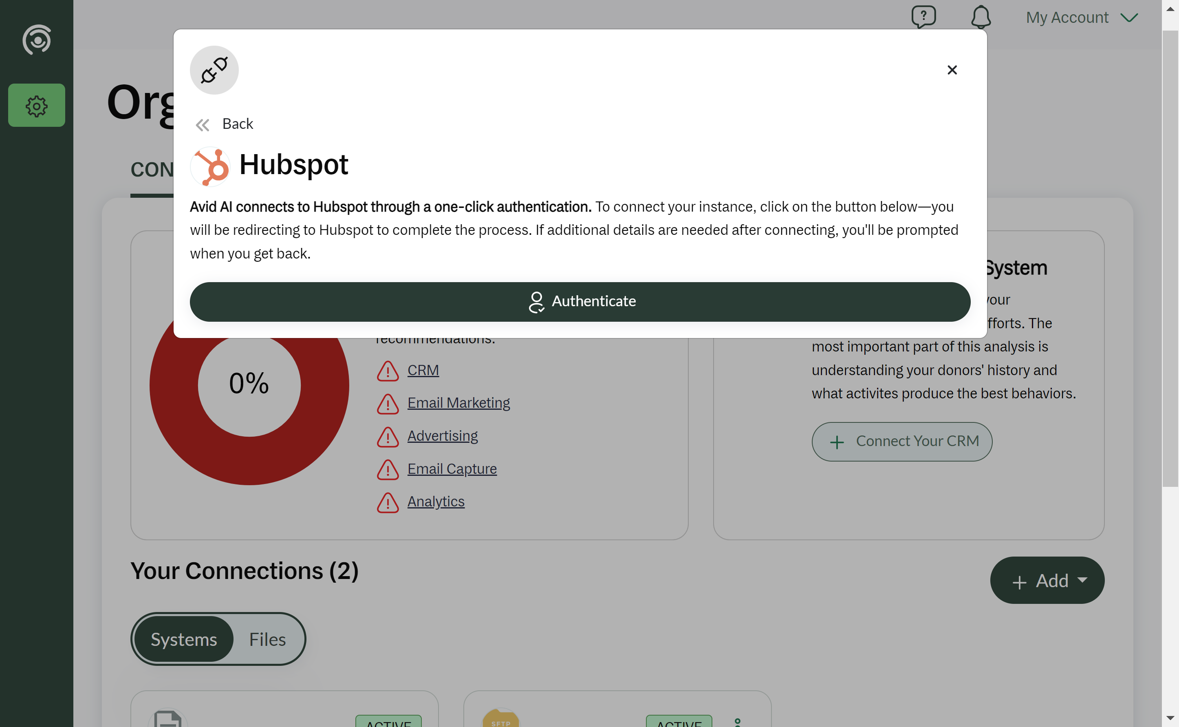Open the settings gear in sidebar

(37, 105)
